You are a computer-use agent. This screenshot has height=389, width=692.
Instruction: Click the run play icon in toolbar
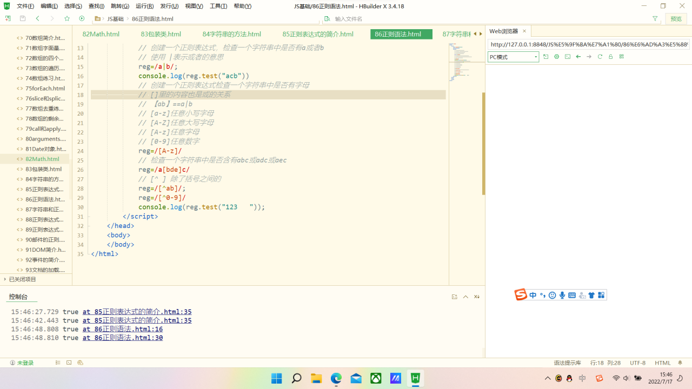(82, 18)
